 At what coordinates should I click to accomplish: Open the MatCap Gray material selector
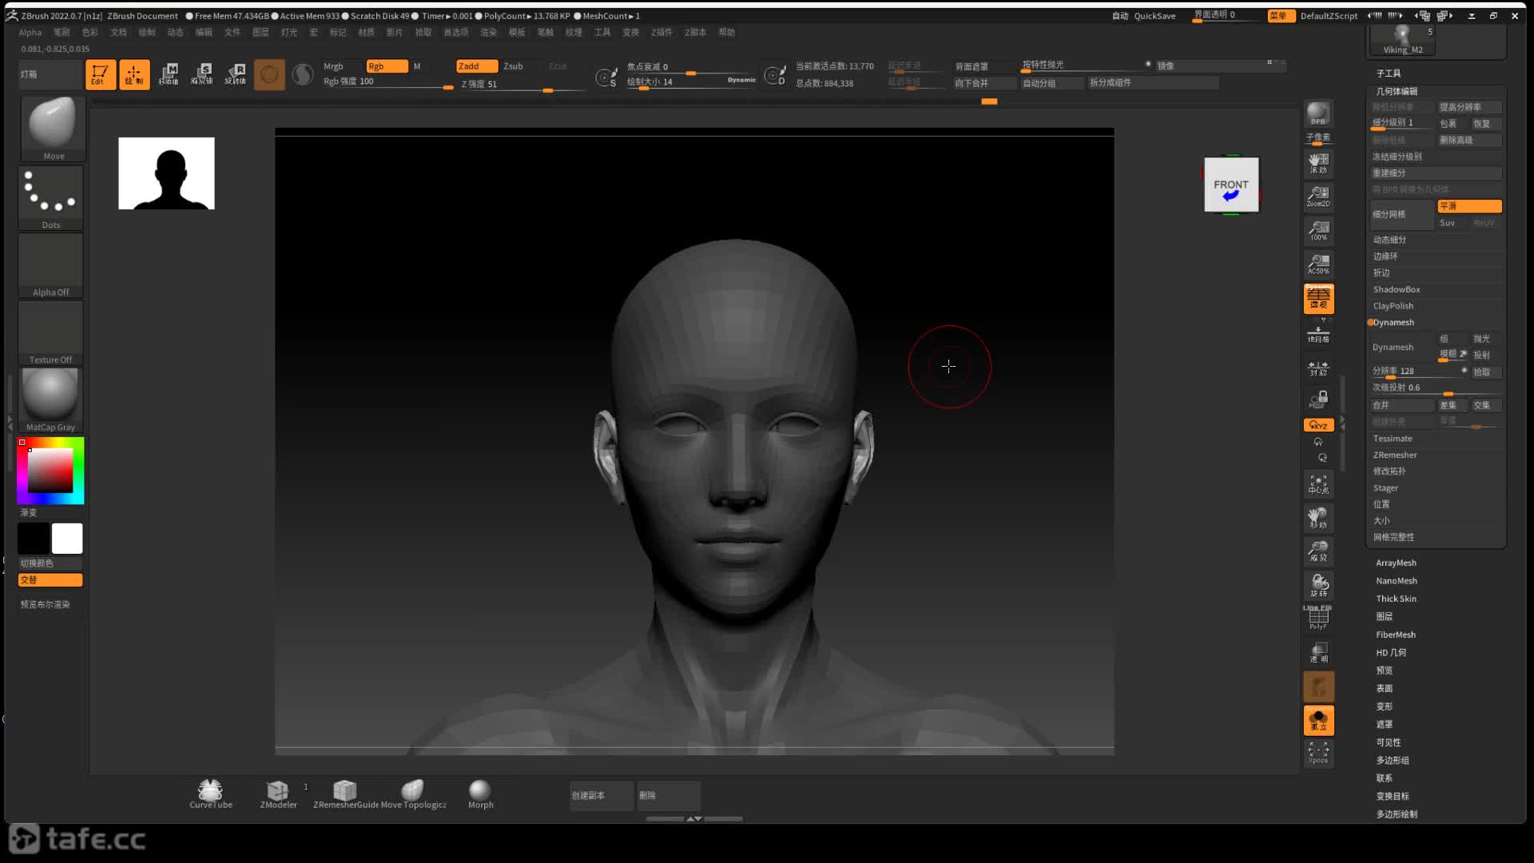click(51, 400)
